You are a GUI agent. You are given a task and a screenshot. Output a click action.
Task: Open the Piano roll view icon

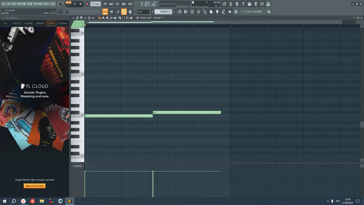pos(186,12)
